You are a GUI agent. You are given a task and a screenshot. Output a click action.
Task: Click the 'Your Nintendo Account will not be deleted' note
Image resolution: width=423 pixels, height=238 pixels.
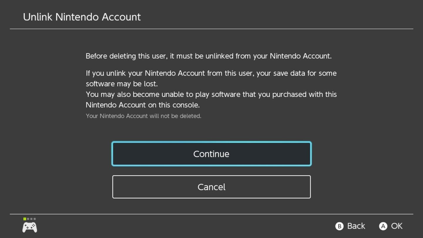coord(143,116)
